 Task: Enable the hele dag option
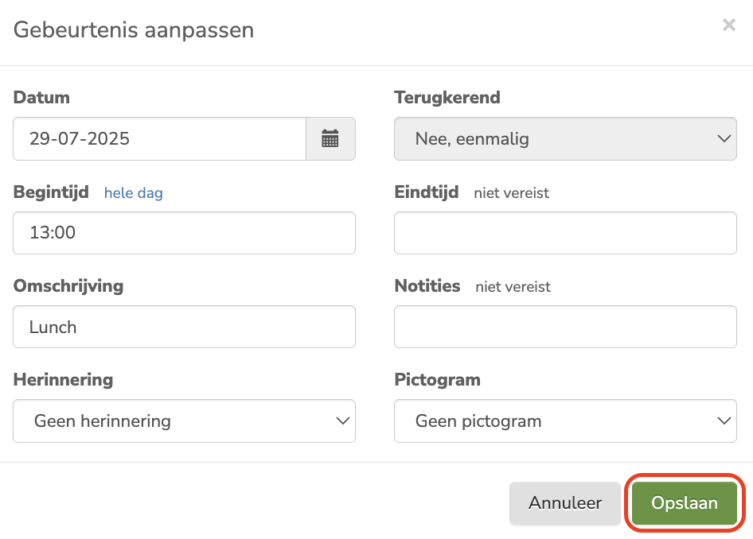(x=133, y=192)
